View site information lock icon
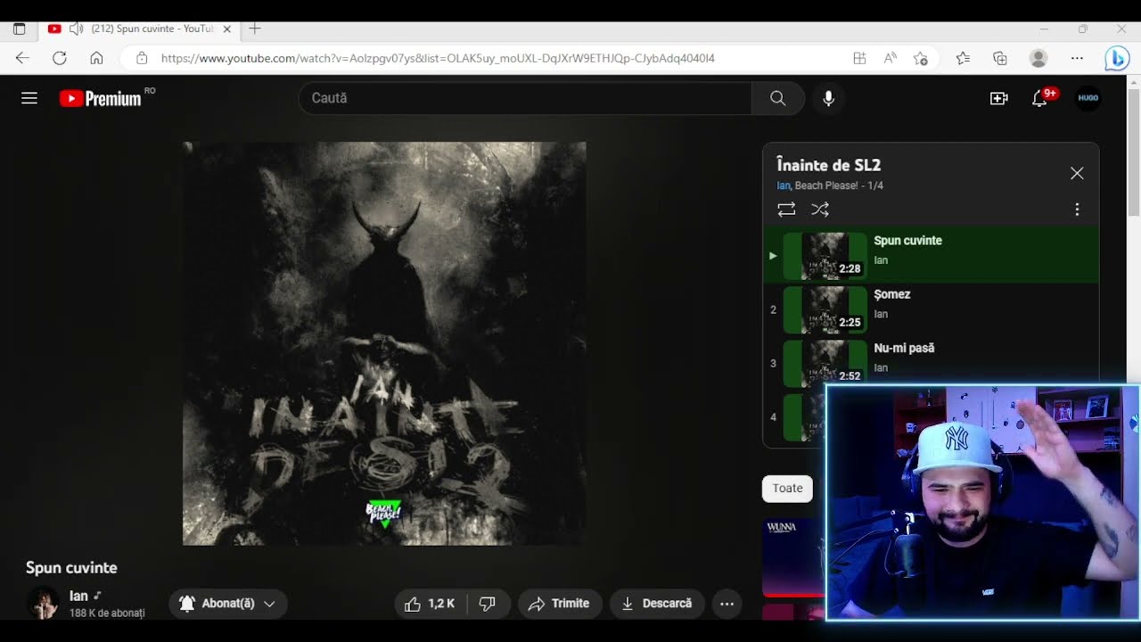 pos(141,58)
